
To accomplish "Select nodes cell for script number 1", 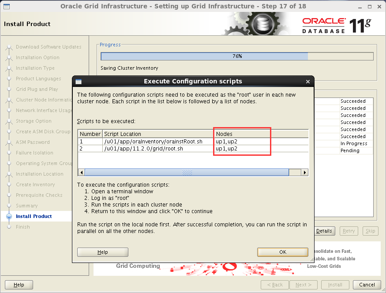I will click(261, 141).
